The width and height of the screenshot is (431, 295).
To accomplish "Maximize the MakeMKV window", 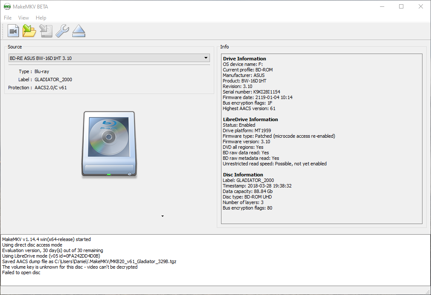I will pyautogui.click(x=401, y=7).
